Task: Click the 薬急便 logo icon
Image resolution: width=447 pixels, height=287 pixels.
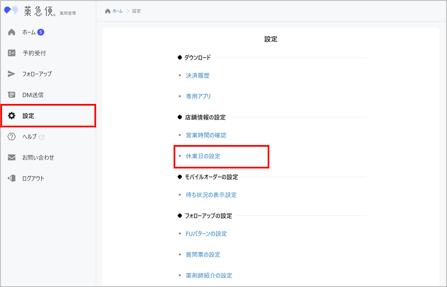Action: click(11, 11)
